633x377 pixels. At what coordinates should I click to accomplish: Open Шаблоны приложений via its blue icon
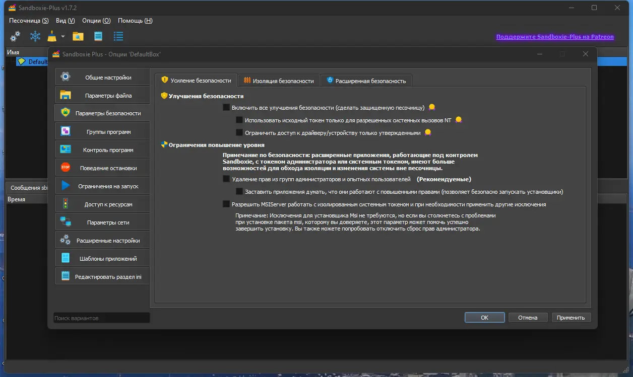(x=66, y=258)
